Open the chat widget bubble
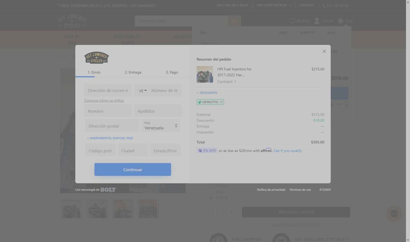Image resolution: width=410 pixels, height=242 pixels. pos(394,214)
